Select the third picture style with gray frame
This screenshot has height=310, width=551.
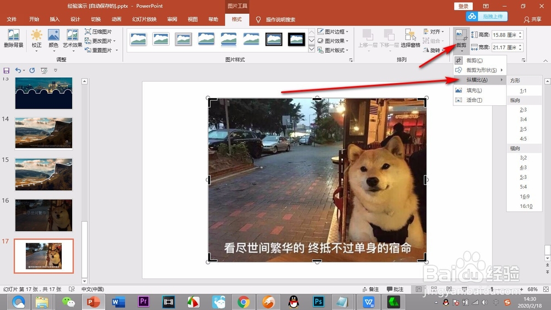[183, 39]
